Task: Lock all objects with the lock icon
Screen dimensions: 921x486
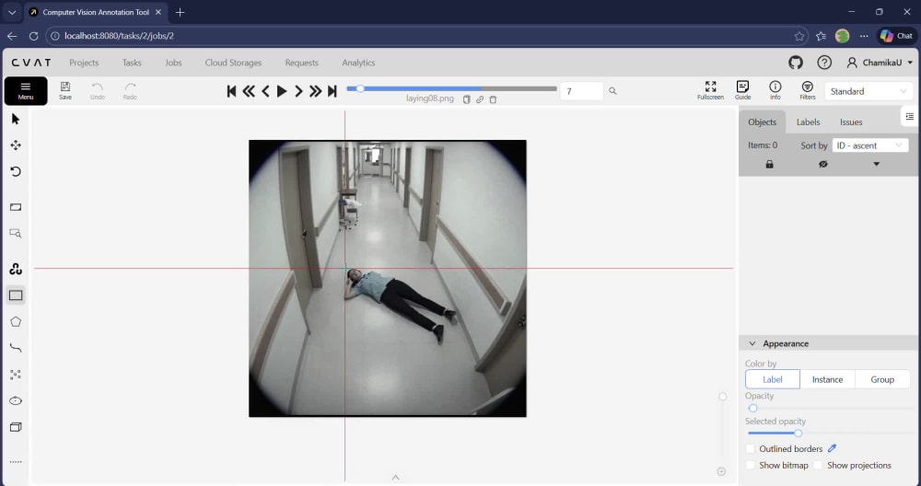Action: (x=769, y=165)
